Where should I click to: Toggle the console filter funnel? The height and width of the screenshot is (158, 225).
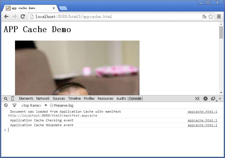(x=14, y=105)
